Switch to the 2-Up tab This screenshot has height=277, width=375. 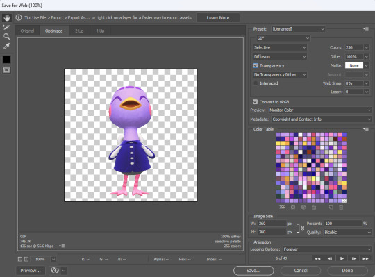[x=79, y=31]
